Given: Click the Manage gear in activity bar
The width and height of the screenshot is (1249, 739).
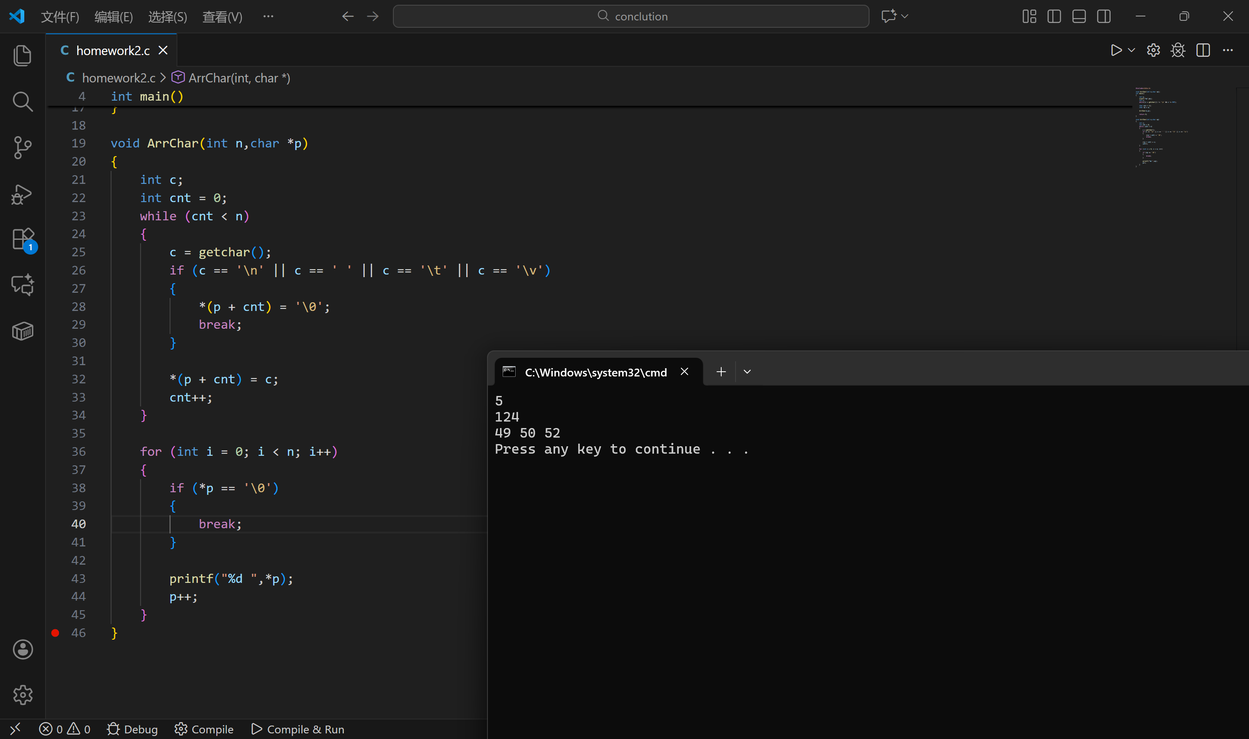Looking at the screenshot, I should click(x=23, y=695).
